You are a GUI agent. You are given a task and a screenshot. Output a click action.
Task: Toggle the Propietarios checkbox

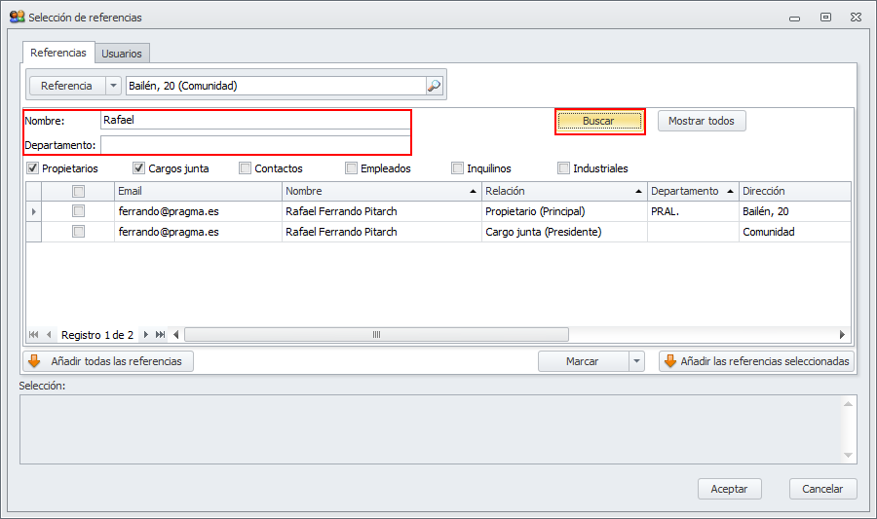(x=32, y=168)
